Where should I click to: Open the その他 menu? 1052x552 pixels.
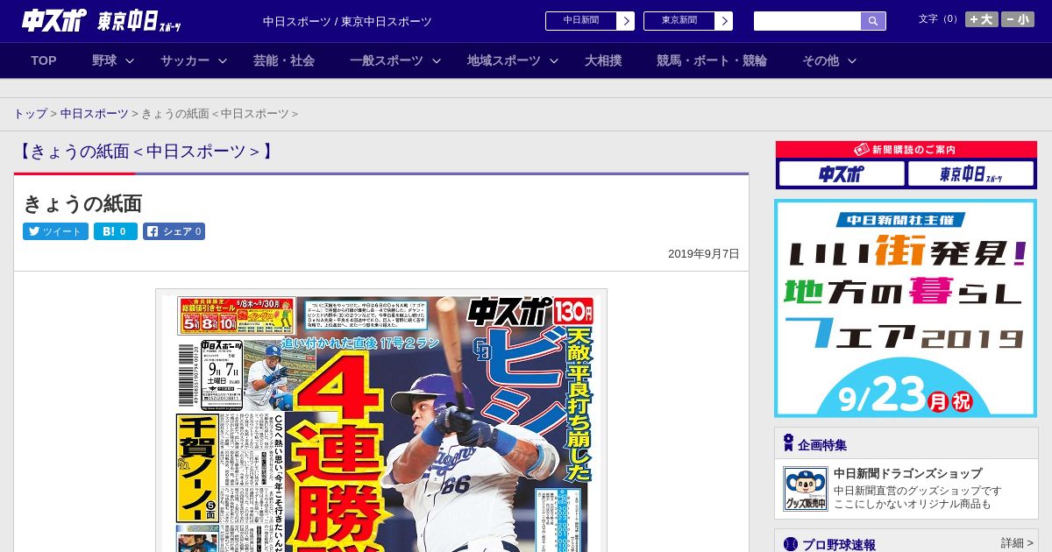coord(821,60)
